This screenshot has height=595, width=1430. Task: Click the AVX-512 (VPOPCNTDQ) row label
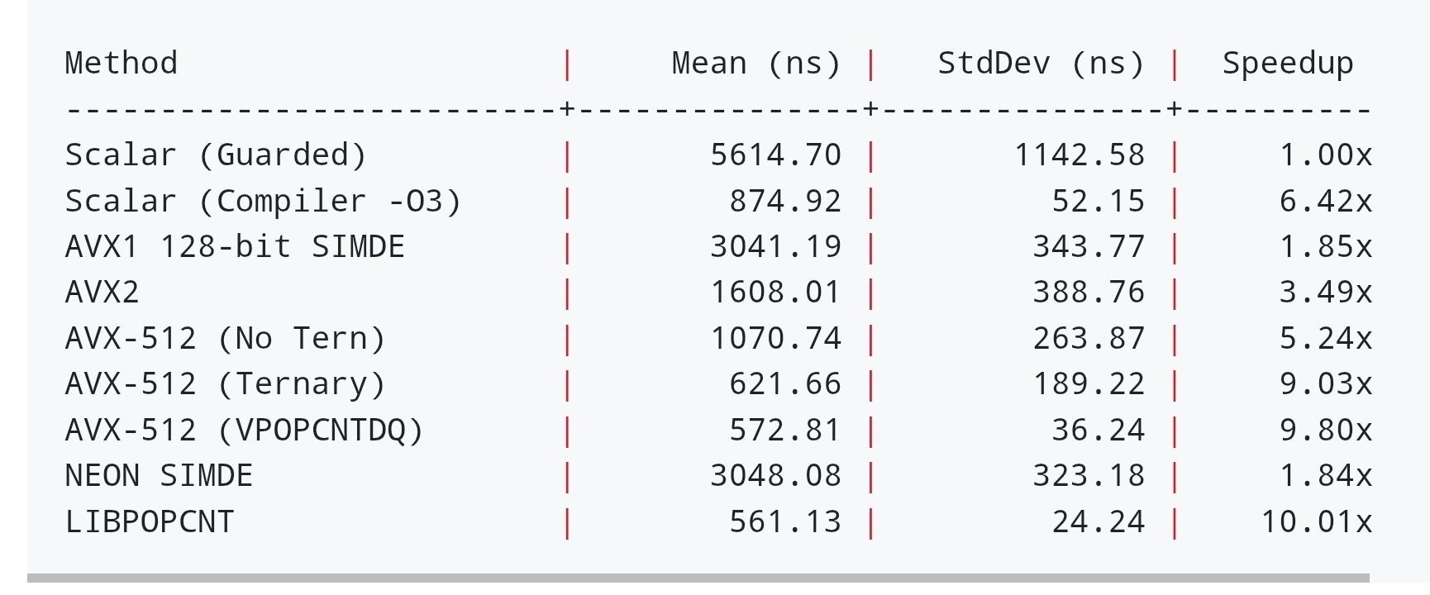pyautogui.click(x=245, y=431)
